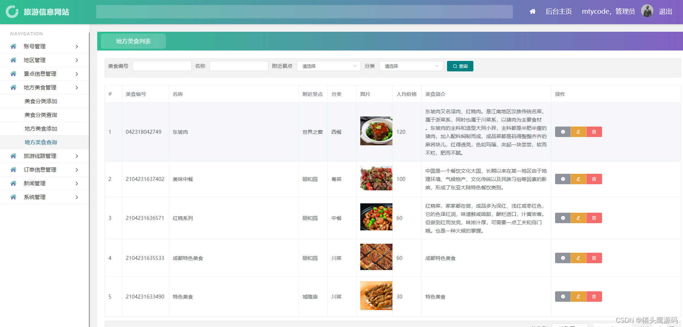
Task: Open the info icon for 特色美食 row
Action: pos(562,296)
